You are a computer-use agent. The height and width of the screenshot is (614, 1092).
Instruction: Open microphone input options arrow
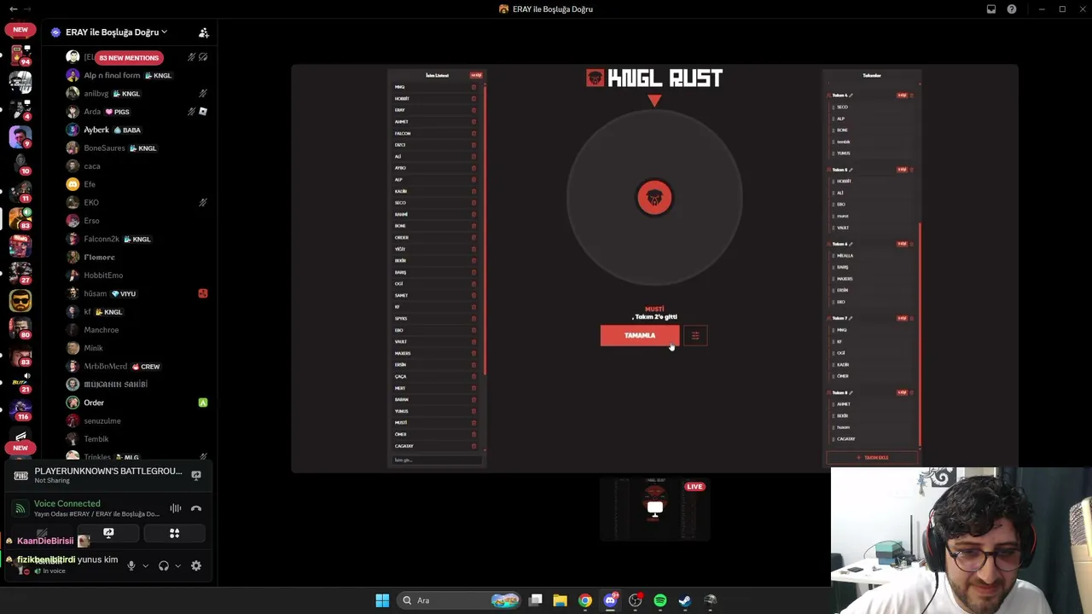145,565
